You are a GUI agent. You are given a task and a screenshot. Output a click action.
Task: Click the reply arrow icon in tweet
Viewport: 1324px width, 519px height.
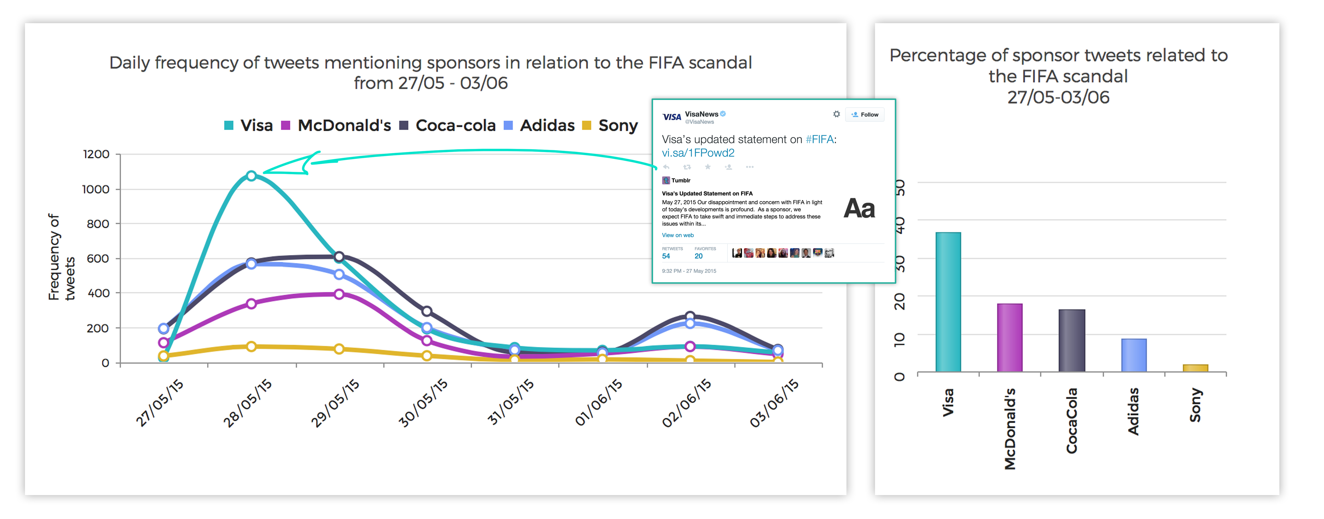click(x=666, y=167)
